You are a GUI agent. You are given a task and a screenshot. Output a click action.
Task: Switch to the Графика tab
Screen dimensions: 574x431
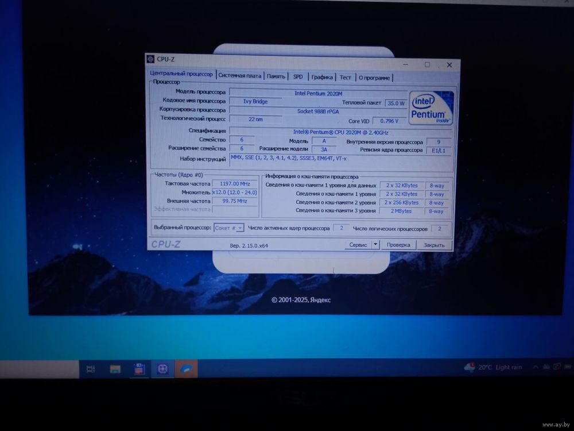[322, 77]
